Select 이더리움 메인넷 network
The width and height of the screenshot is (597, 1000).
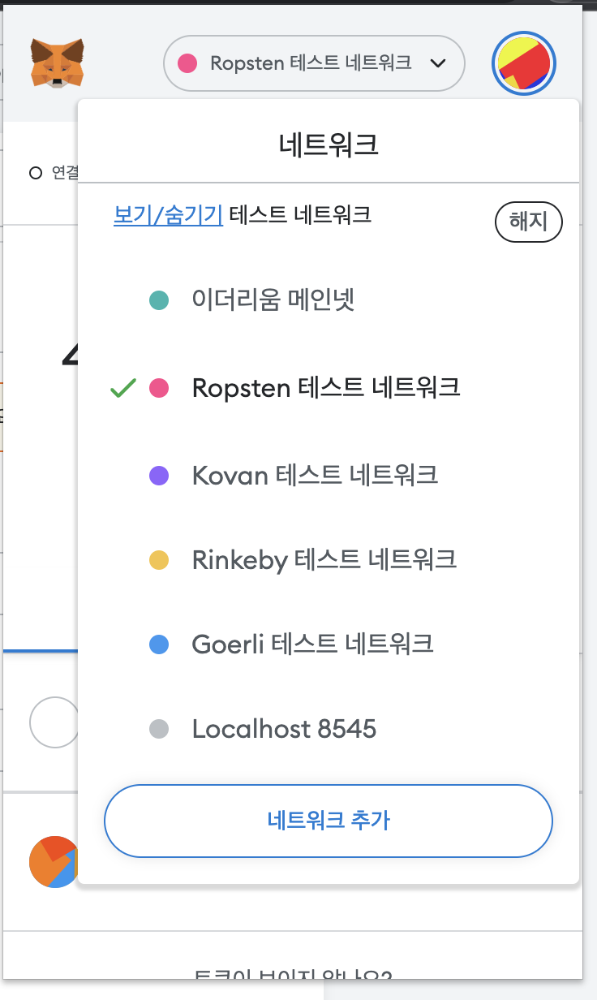tap(273, 301)
